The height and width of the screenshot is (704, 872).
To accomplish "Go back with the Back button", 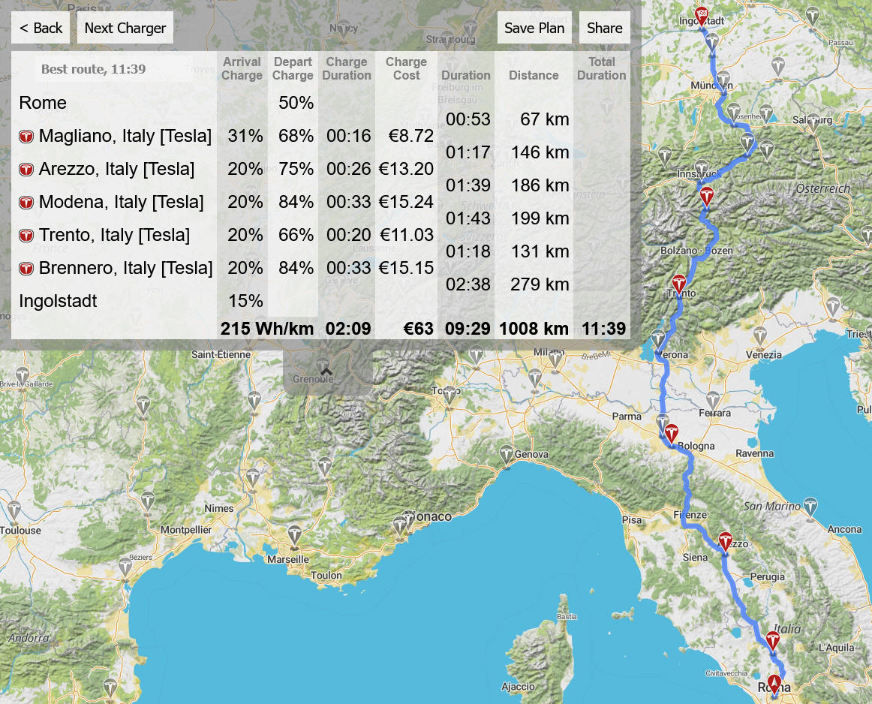I will tap(41, 28).
